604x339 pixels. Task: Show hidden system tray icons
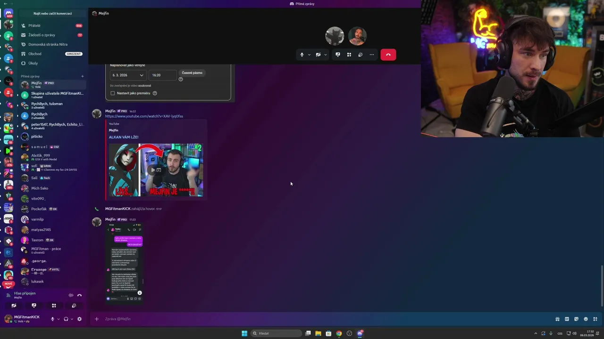[x=535, y=333]
